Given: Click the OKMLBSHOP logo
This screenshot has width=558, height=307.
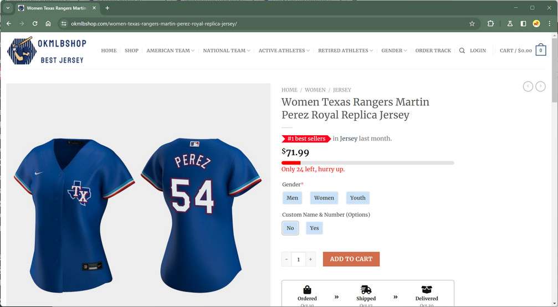Looking at the screenshot, I should click(x=45, y=50).
